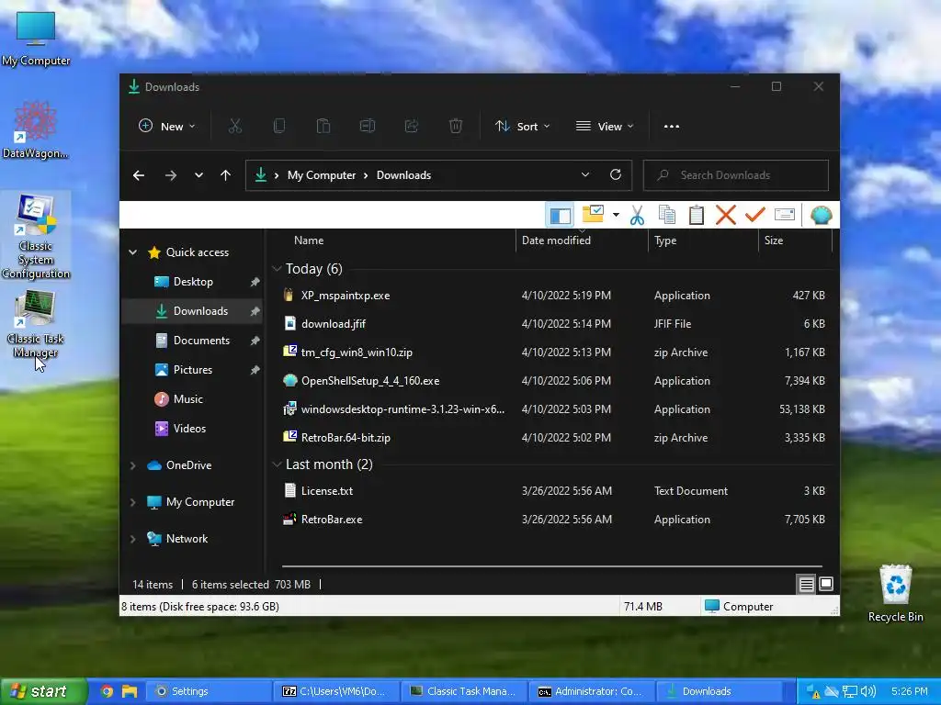941x705 pixels.
Task: Click the Search Downloads field
Action: click(x=736, y=175)
